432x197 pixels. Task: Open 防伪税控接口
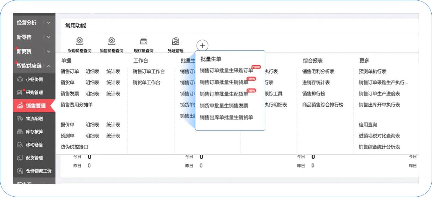74,147
